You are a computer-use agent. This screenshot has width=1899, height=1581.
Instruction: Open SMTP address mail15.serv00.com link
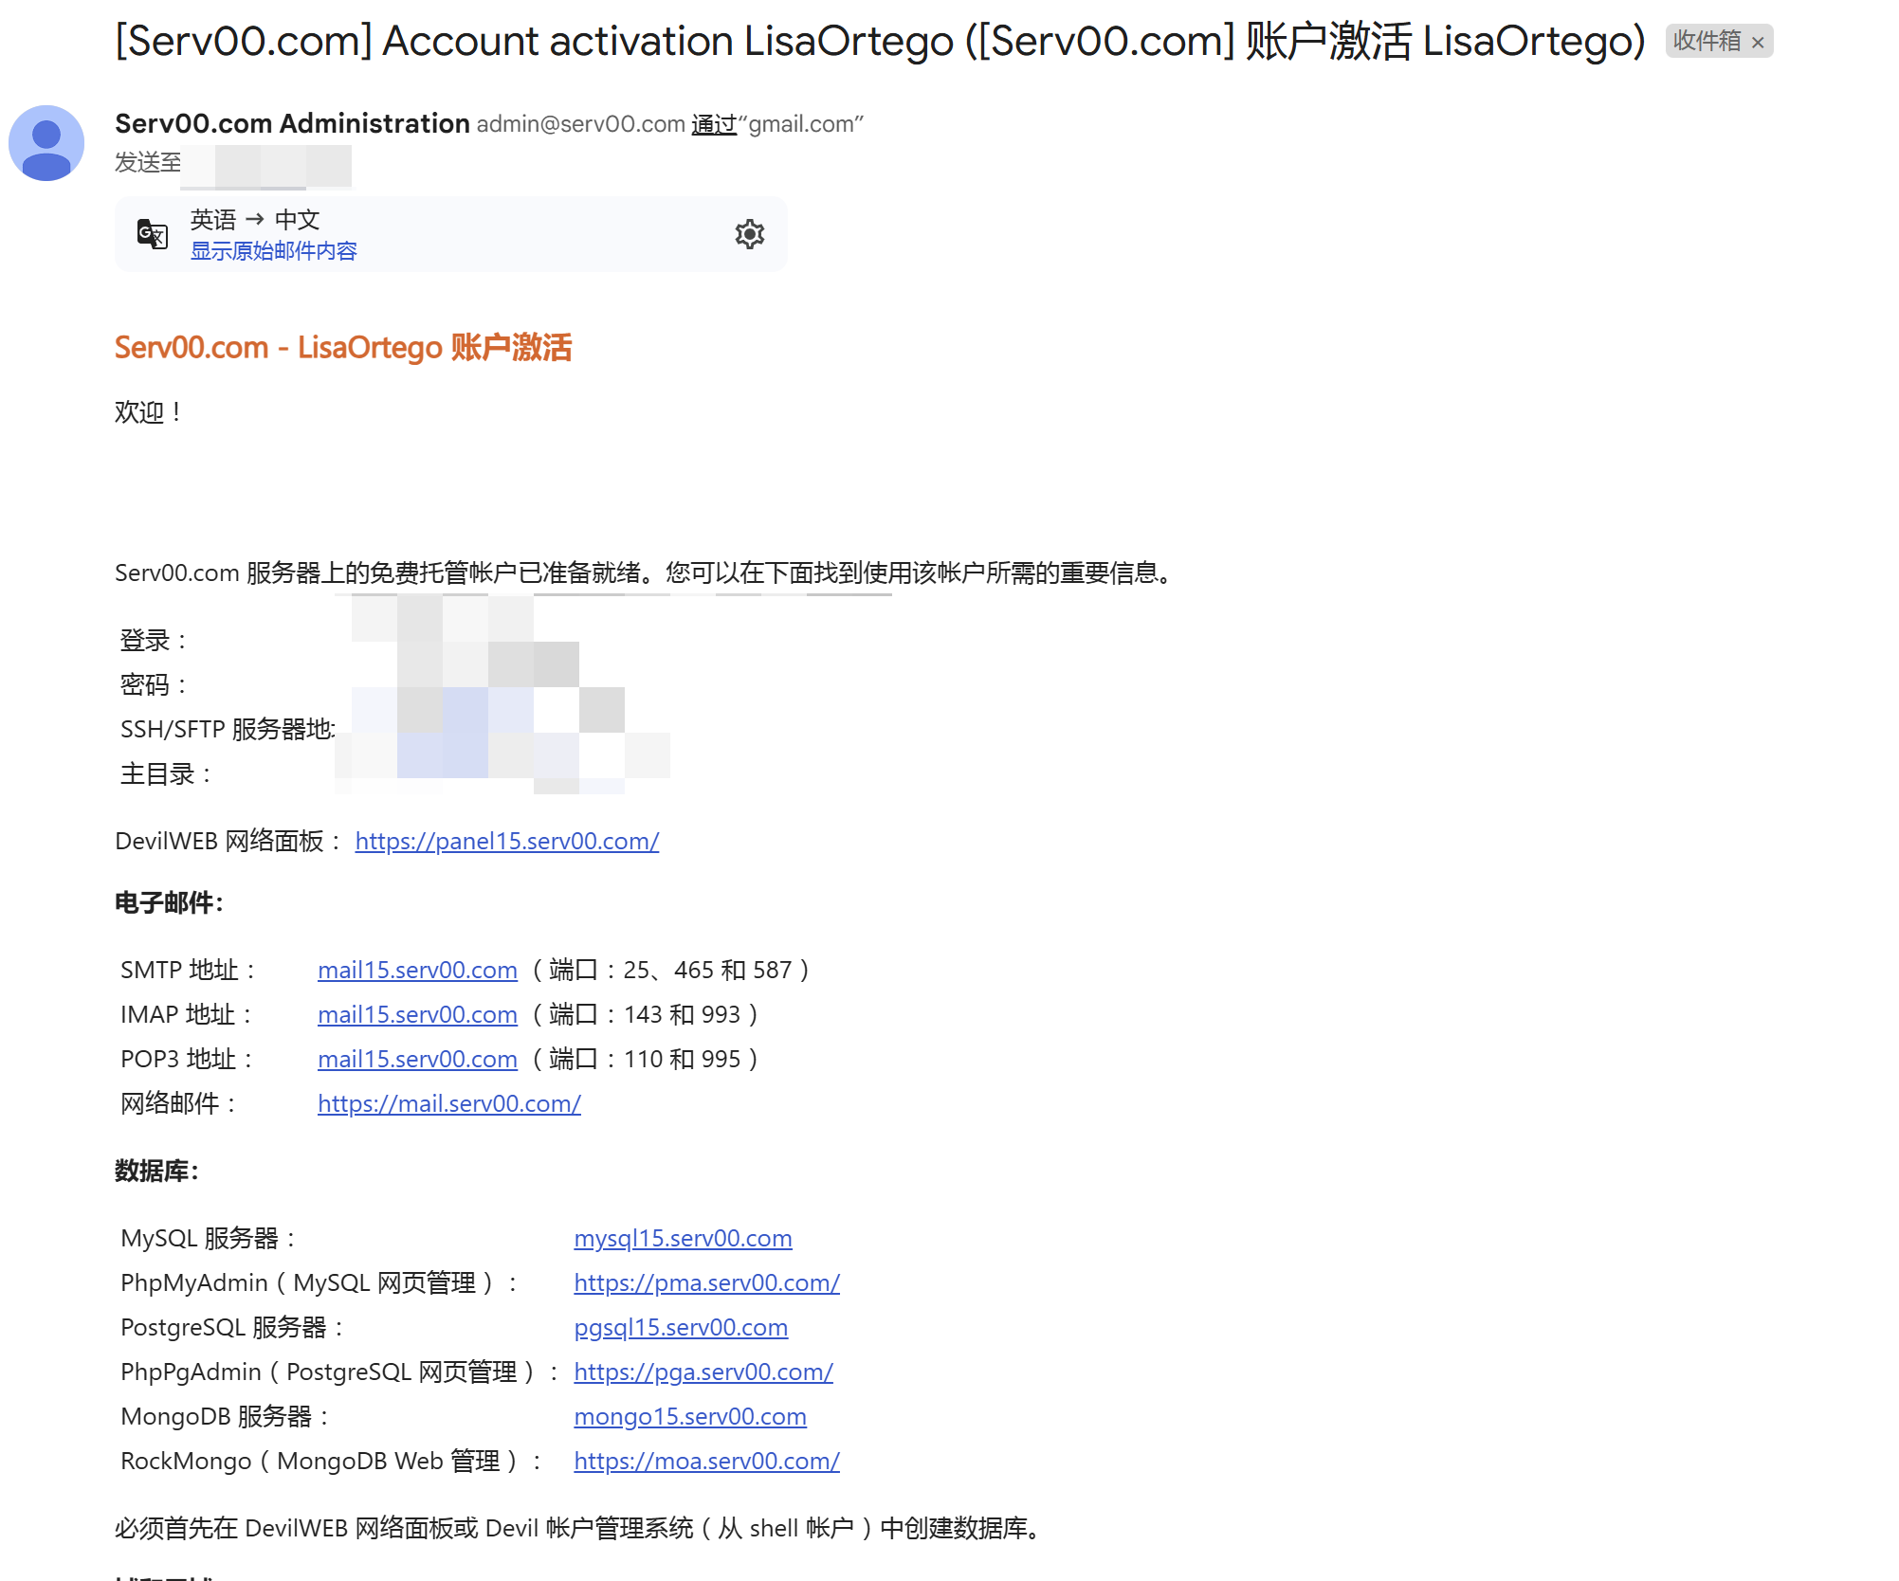417,970
